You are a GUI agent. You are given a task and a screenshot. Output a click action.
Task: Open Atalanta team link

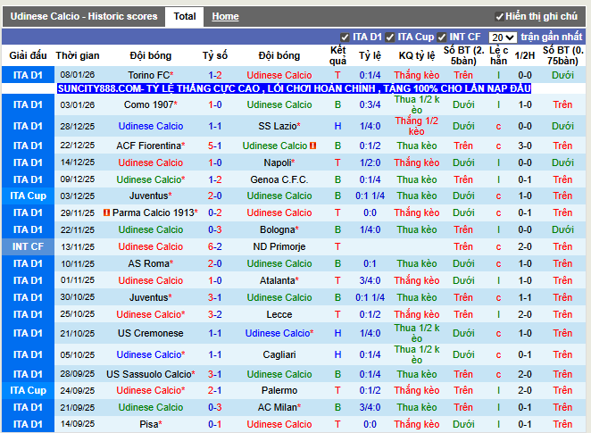[x=279, y=280]
